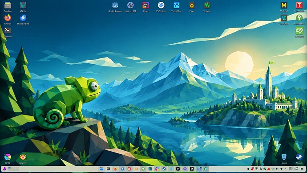Click Steam icon in the taskbar
The image size is (307, 173).
[x=164, y=169]
